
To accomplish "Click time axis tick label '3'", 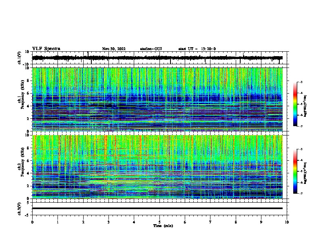I will (108, 222).
